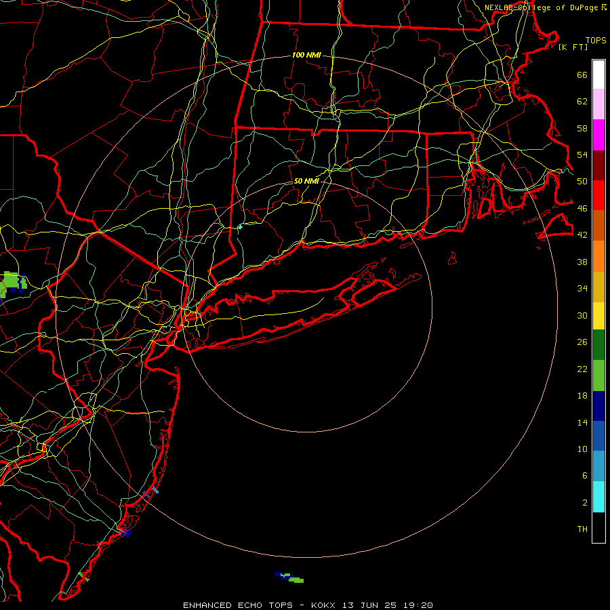Click the "50 NMI" range ring label

click(306, 181)
